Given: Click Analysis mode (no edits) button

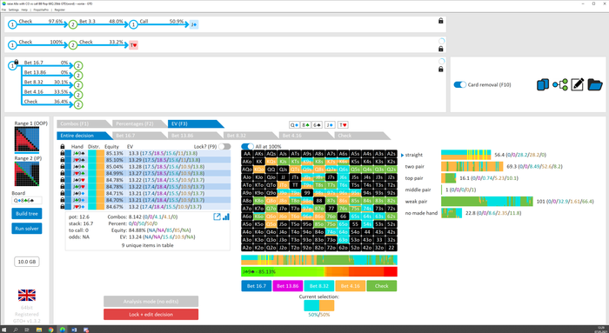Looking at the screenshot, I should point(151,301).
